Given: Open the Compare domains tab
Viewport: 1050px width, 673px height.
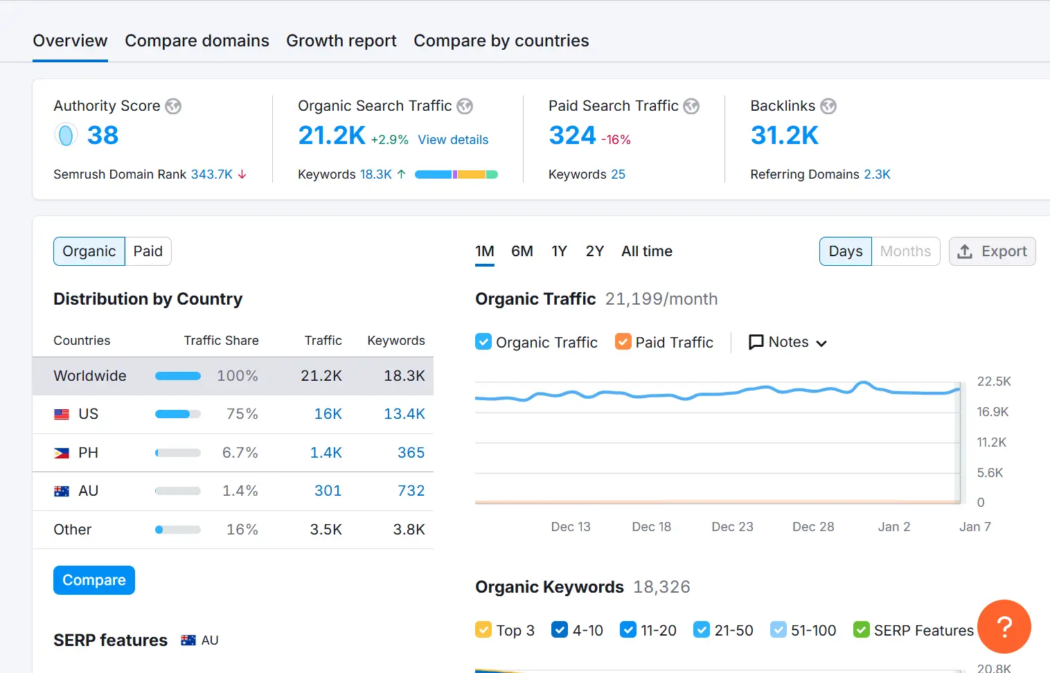Looking at the screenshot, I should 197,41.
